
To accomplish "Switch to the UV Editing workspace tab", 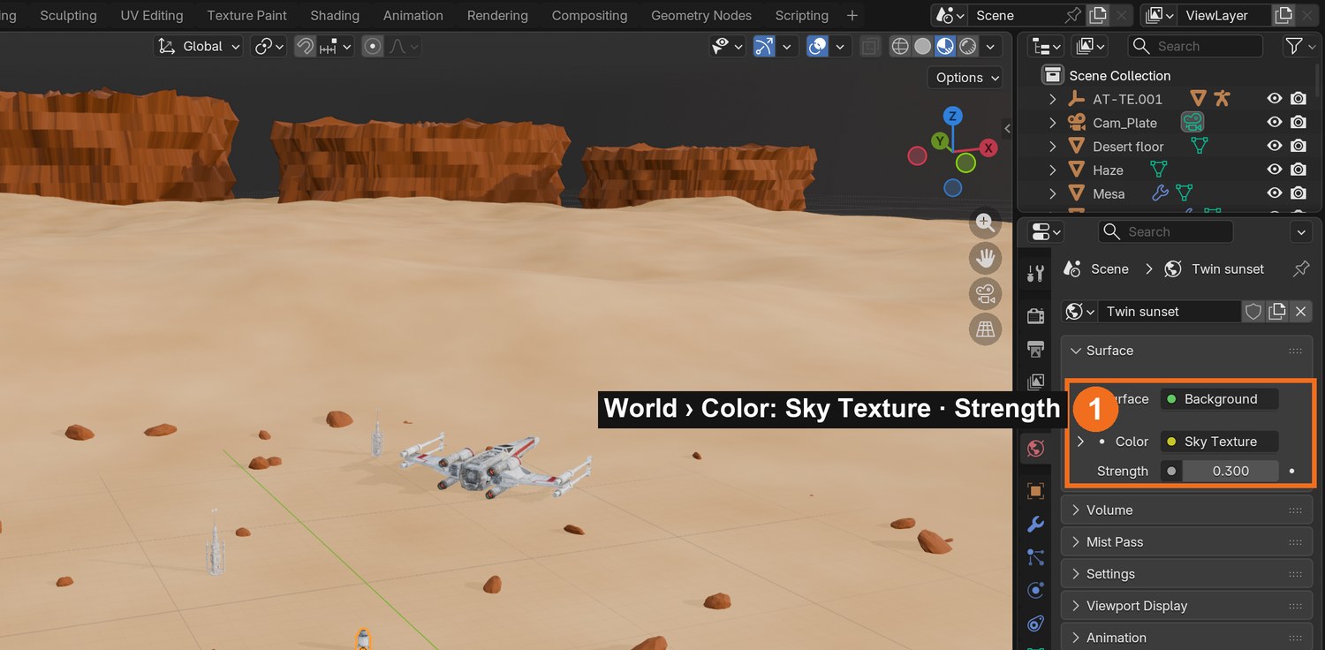I will [x=152, y=15].
